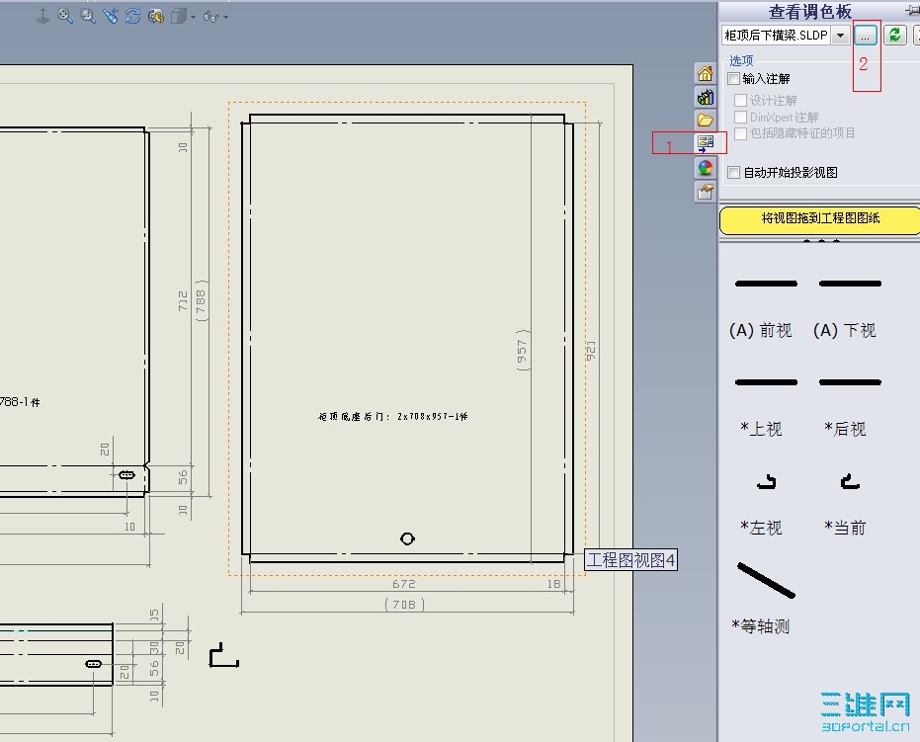Click the (708) overall width dimension

[404, 604]
